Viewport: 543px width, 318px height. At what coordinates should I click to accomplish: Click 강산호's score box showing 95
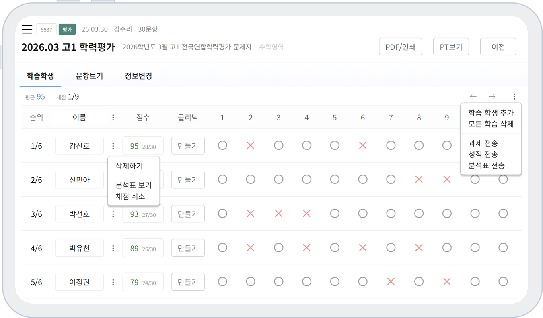click(143, 146)
